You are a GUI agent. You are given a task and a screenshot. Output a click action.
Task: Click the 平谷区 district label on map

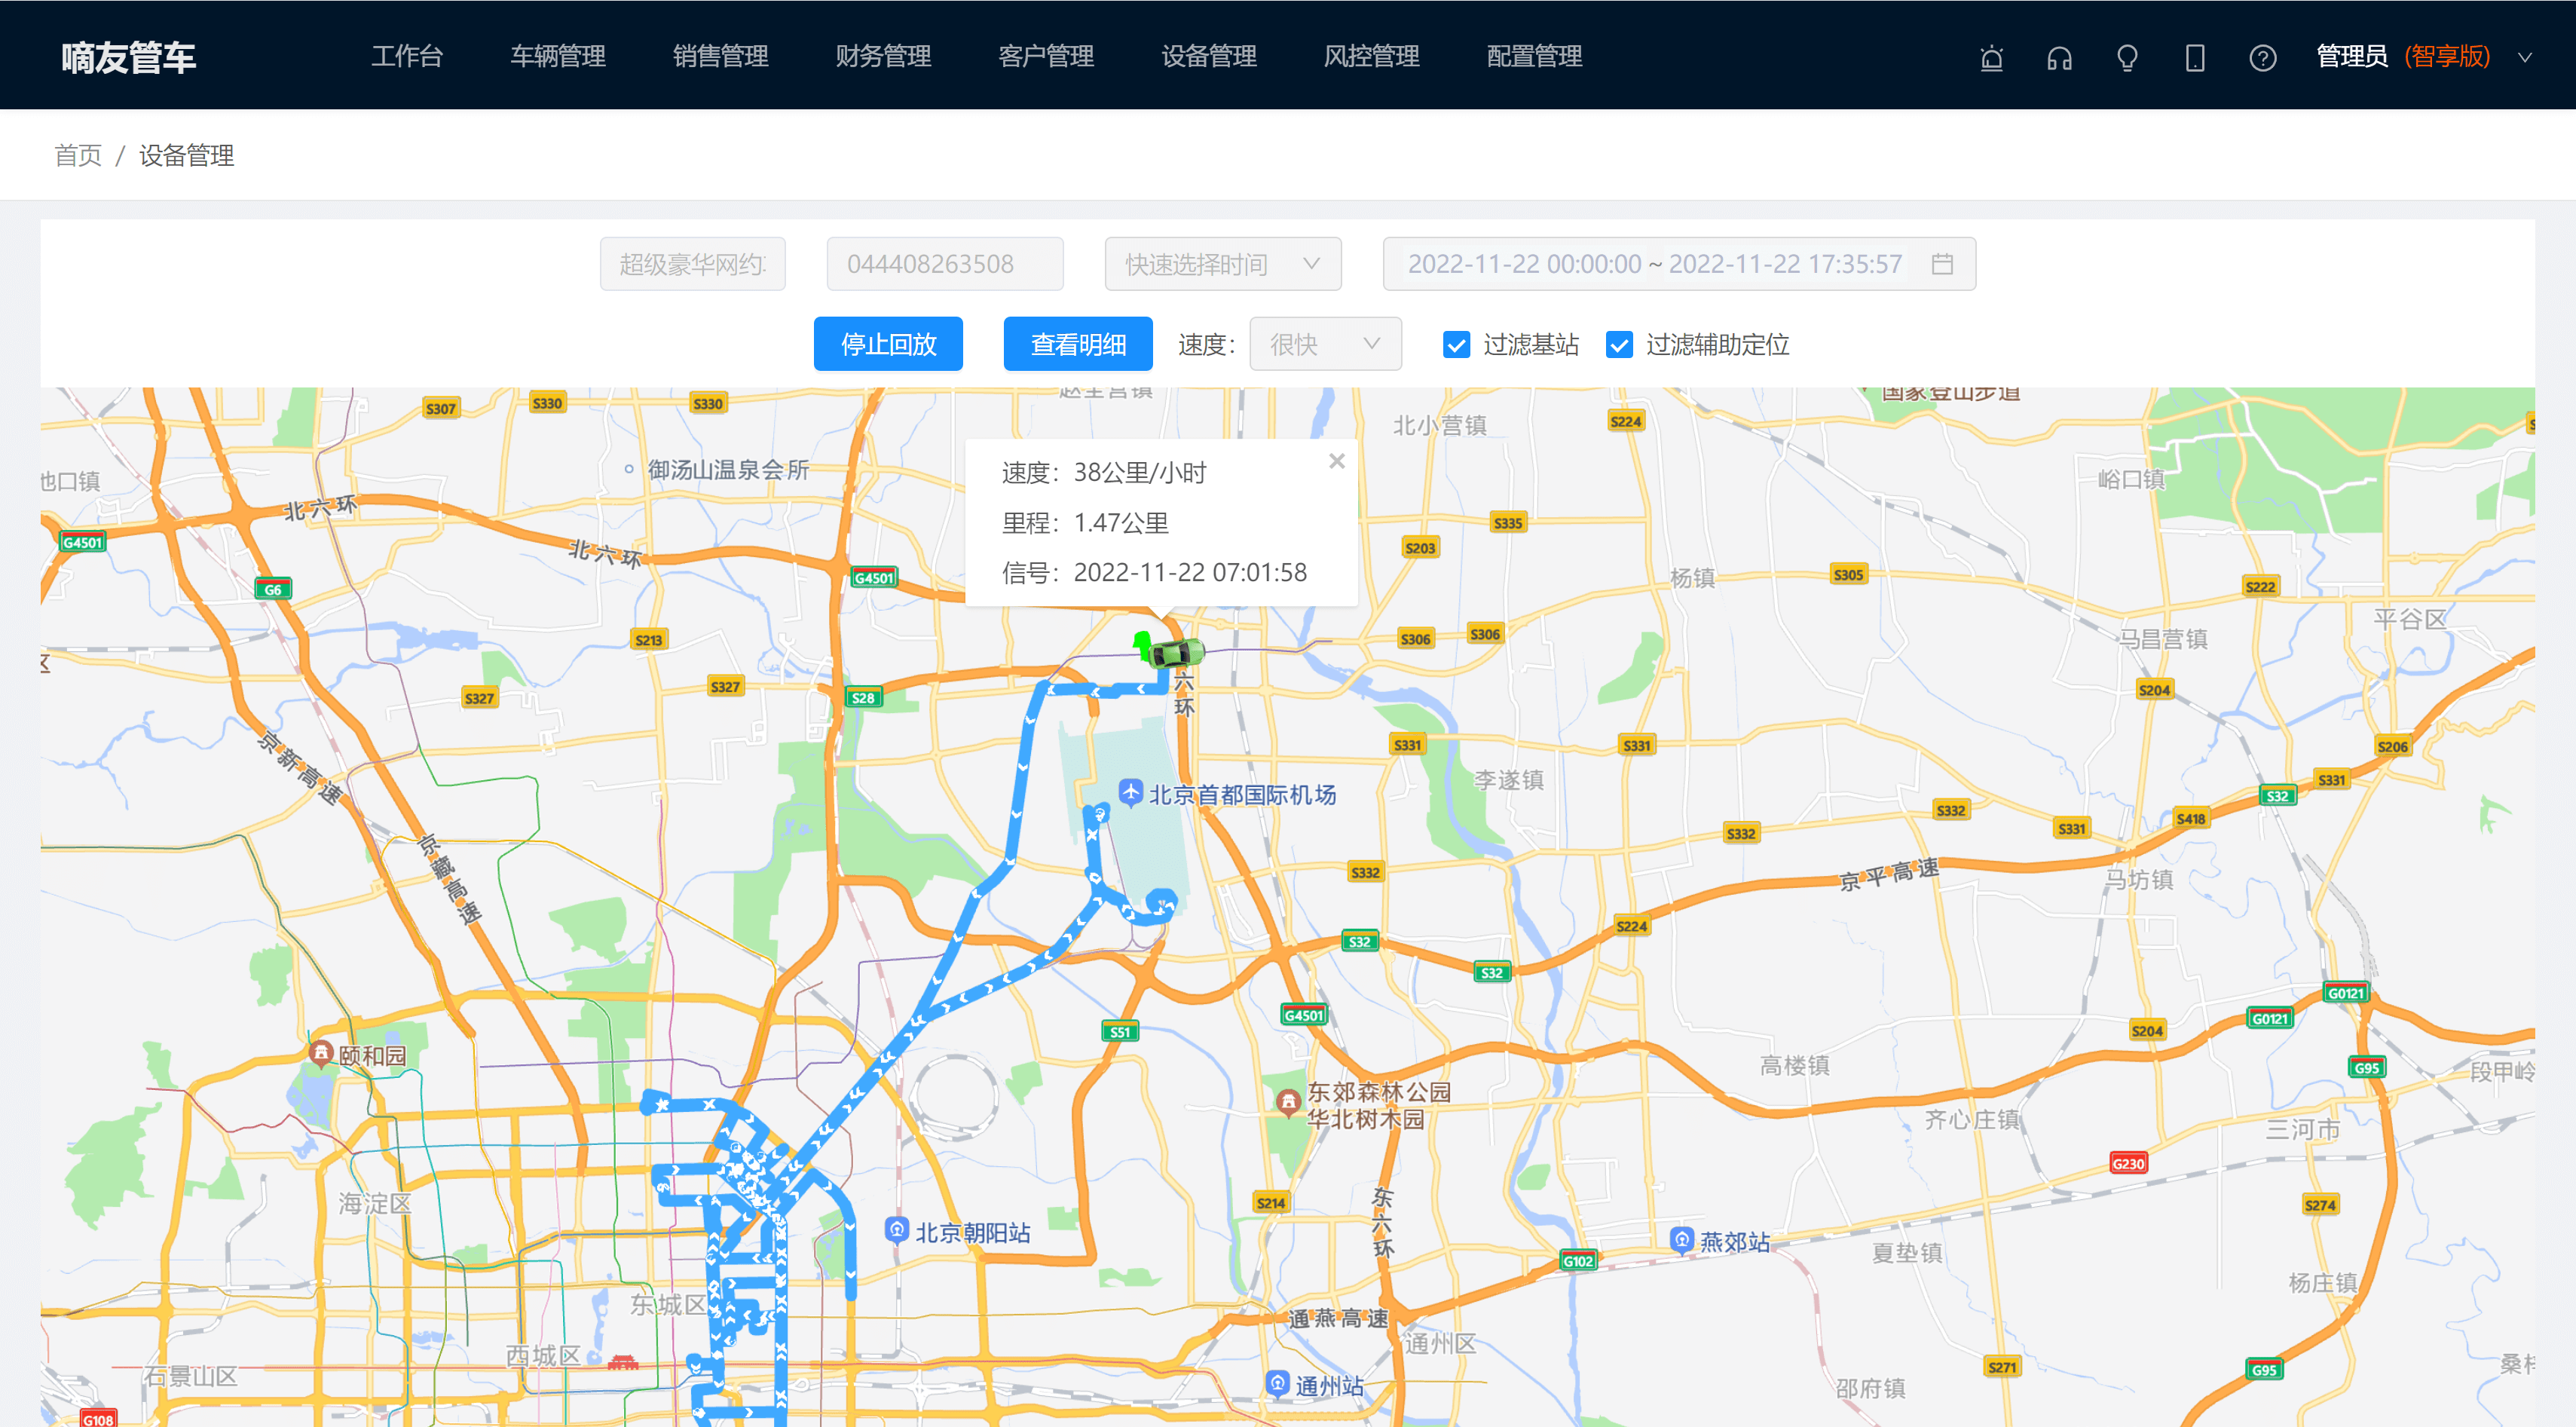click(2410, 619)
